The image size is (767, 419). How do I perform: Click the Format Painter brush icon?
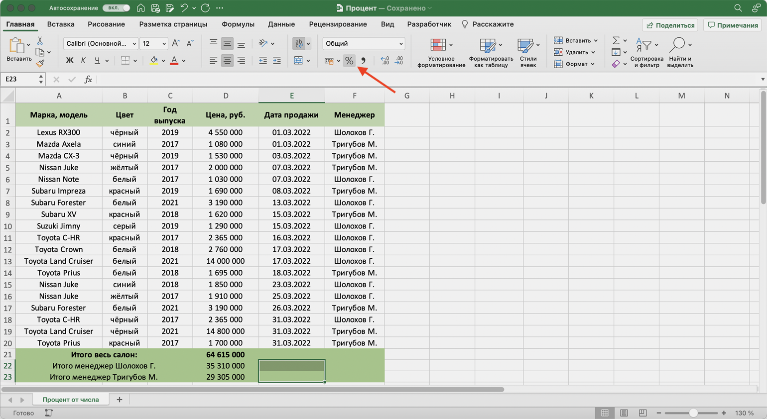point(40,63)
